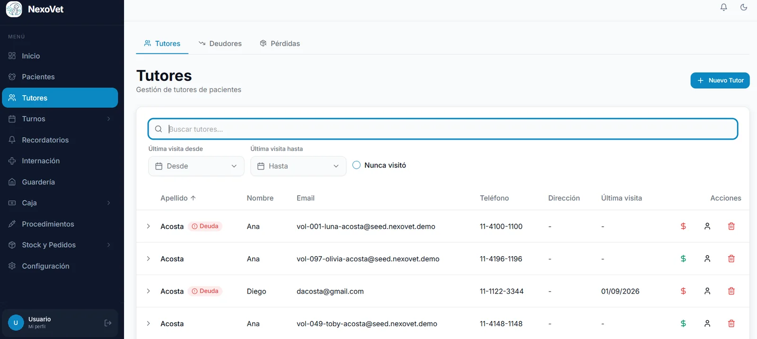Viewport: 757px width, 339px height.
Task: Switch to the Pérdidas tab
Action: click(280, 44)
